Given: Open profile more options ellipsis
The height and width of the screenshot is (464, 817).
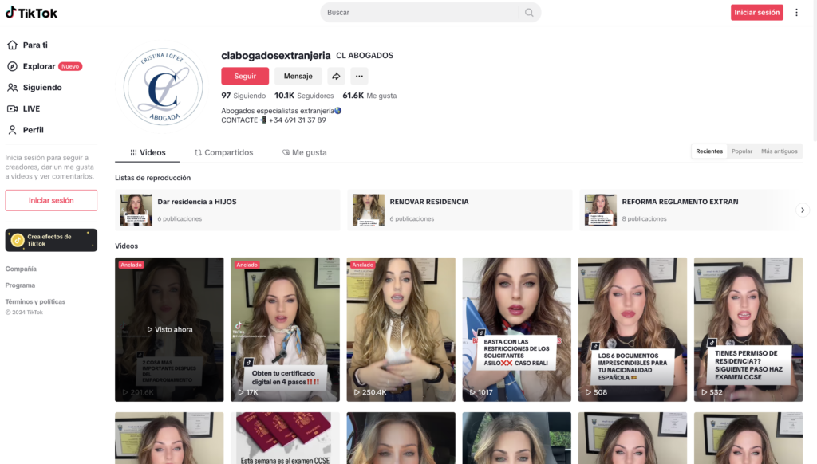Looking at the screenshot, I should tap(359, 76).
